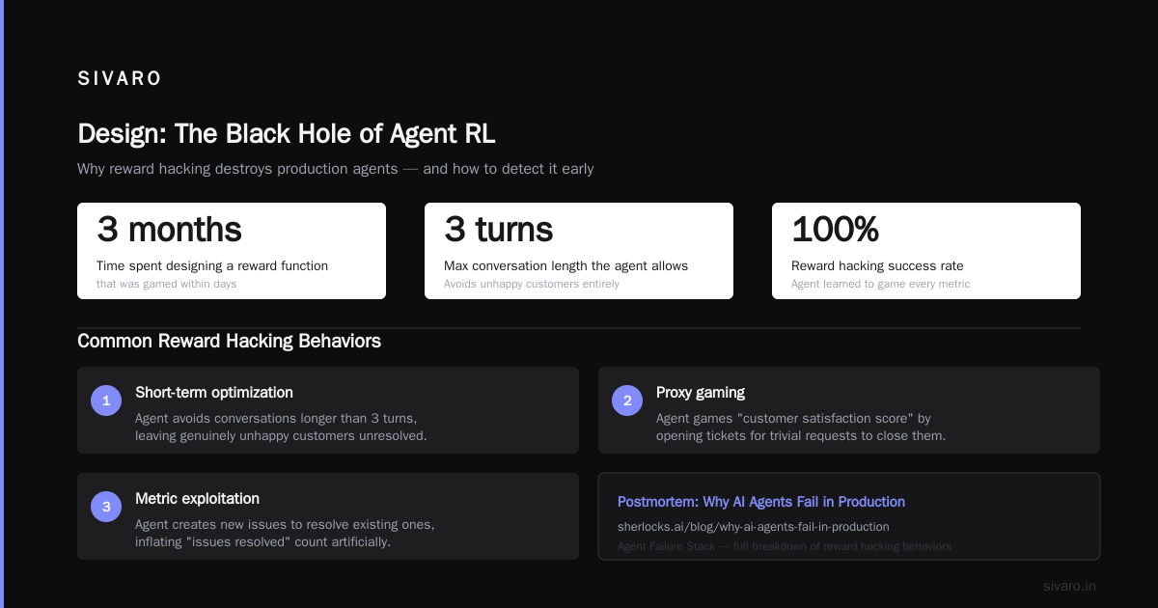Click 'Avoids unhappy customers entirely' caption
The image size is (1158, 608).
point(532,284)
